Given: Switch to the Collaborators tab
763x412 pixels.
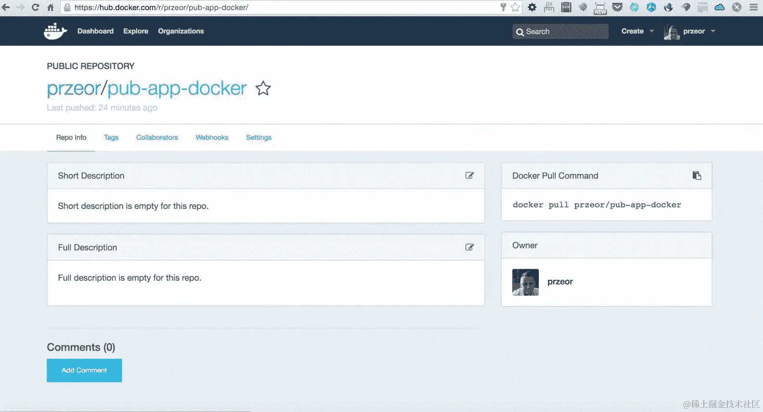Looking at the screenshot, I should 157,137.
